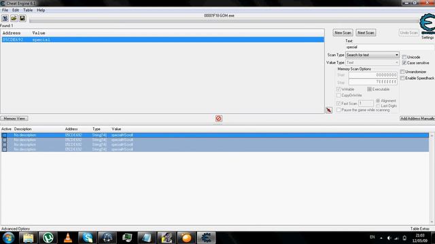Click the save floppy disk icon

[x=22, y=18]
